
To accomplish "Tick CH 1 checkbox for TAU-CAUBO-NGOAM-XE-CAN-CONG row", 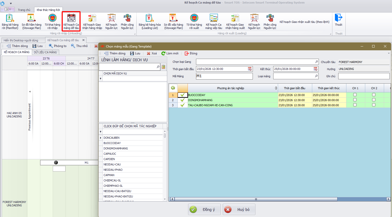I will [x=355, y=105].
